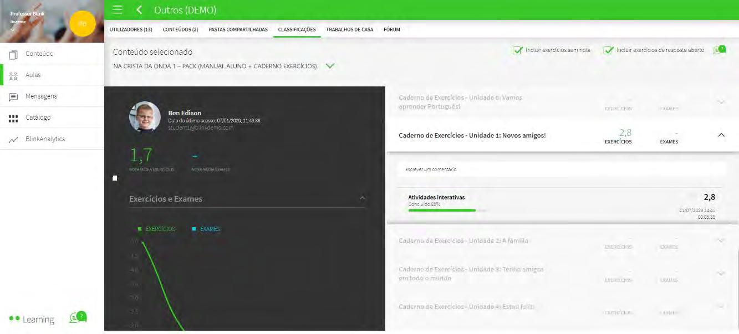Screen dimensions: 739x334
Task: Click the small white square handle on dark panel
Action: click(115, 178)
